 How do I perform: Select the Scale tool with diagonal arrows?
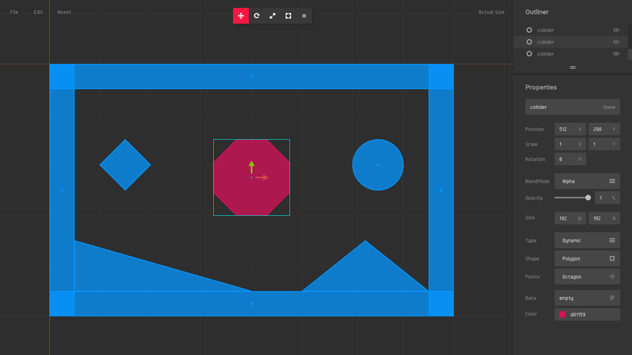tap(273, 16)
